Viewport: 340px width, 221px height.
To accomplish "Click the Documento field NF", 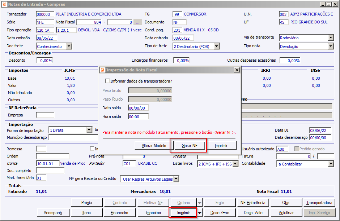I will (x=179, y=22).
